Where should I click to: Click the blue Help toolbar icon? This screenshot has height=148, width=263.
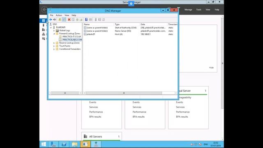[x=86, y=20]
